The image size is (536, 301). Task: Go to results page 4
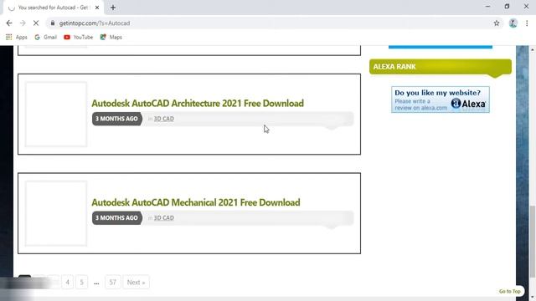coord(67,283)
